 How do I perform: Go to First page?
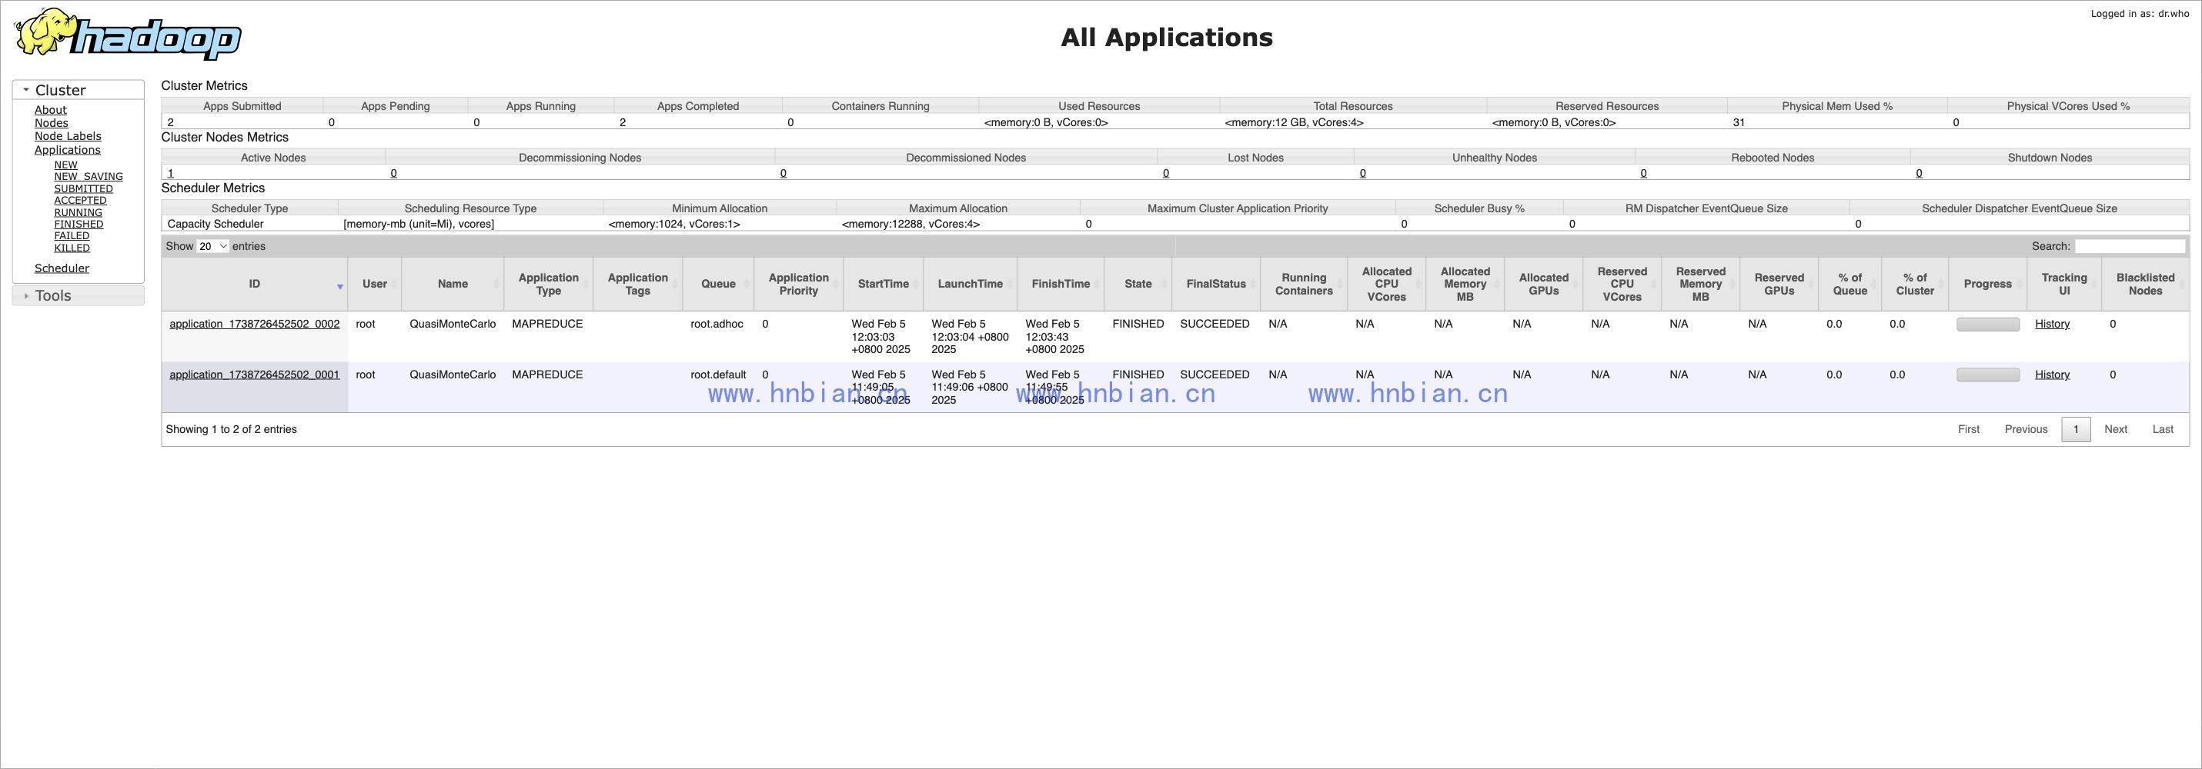coord(1969,429)
